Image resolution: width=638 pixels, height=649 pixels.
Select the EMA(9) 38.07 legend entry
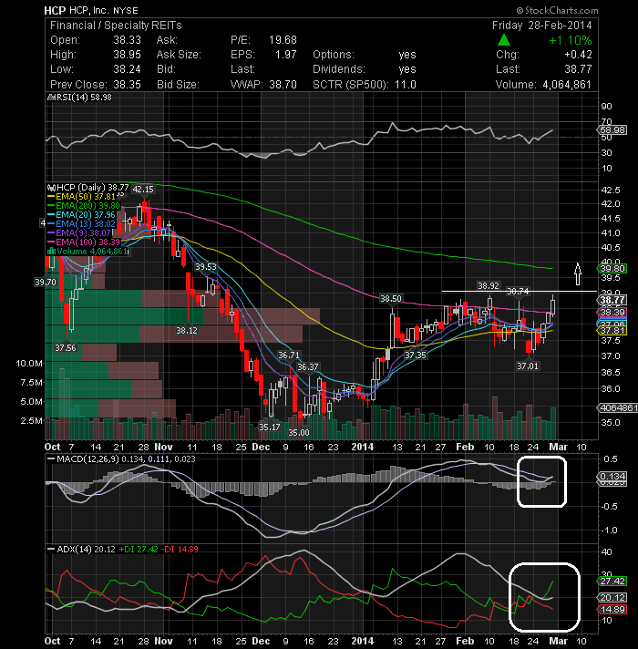[x=79, y=233]
